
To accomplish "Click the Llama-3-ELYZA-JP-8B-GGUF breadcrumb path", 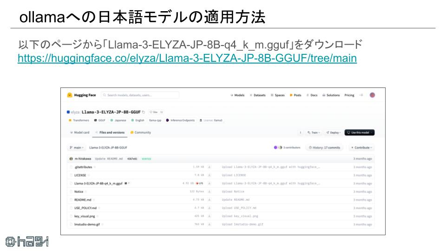I will [108, 148].
